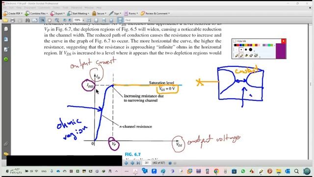Click the Open folder icon in toolbar

[x=5, y=20]
